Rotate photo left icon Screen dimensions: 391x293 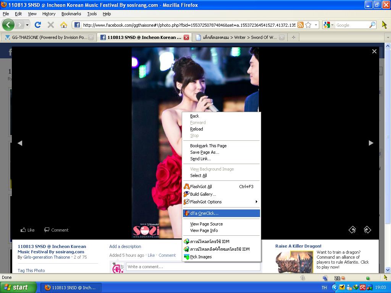[x=352, y=230]
